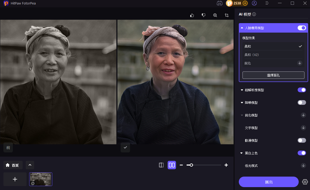
Task: Select side-by-side compare view
Action: [172, 165]
